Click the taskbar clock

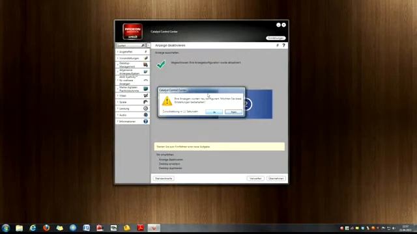405,228
